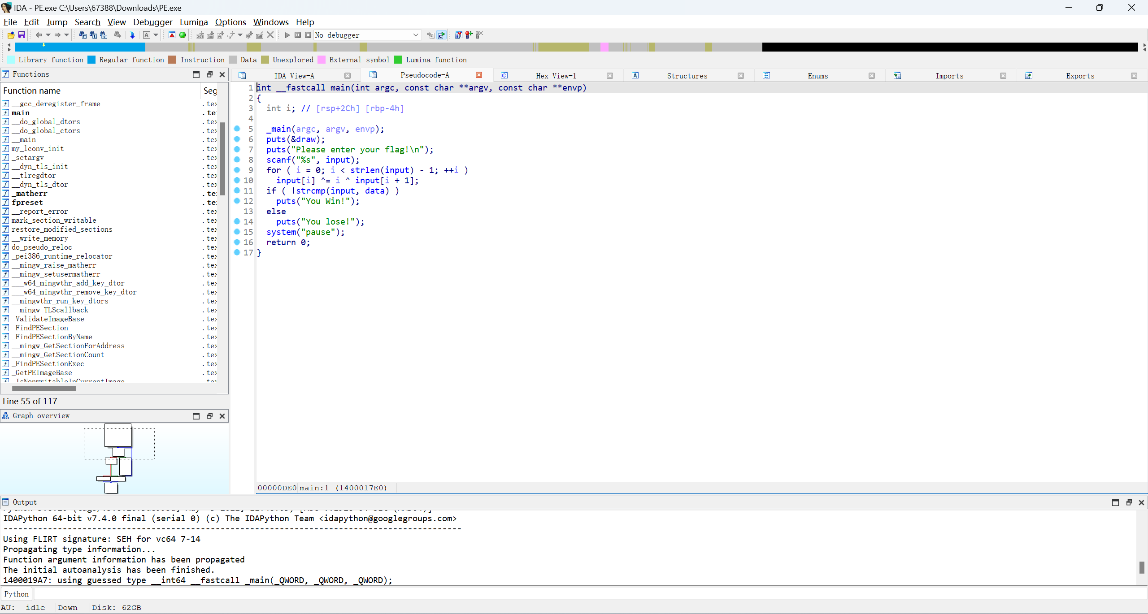
Task: Click the navigation band overview bar
Action: (x=576, y=47)
